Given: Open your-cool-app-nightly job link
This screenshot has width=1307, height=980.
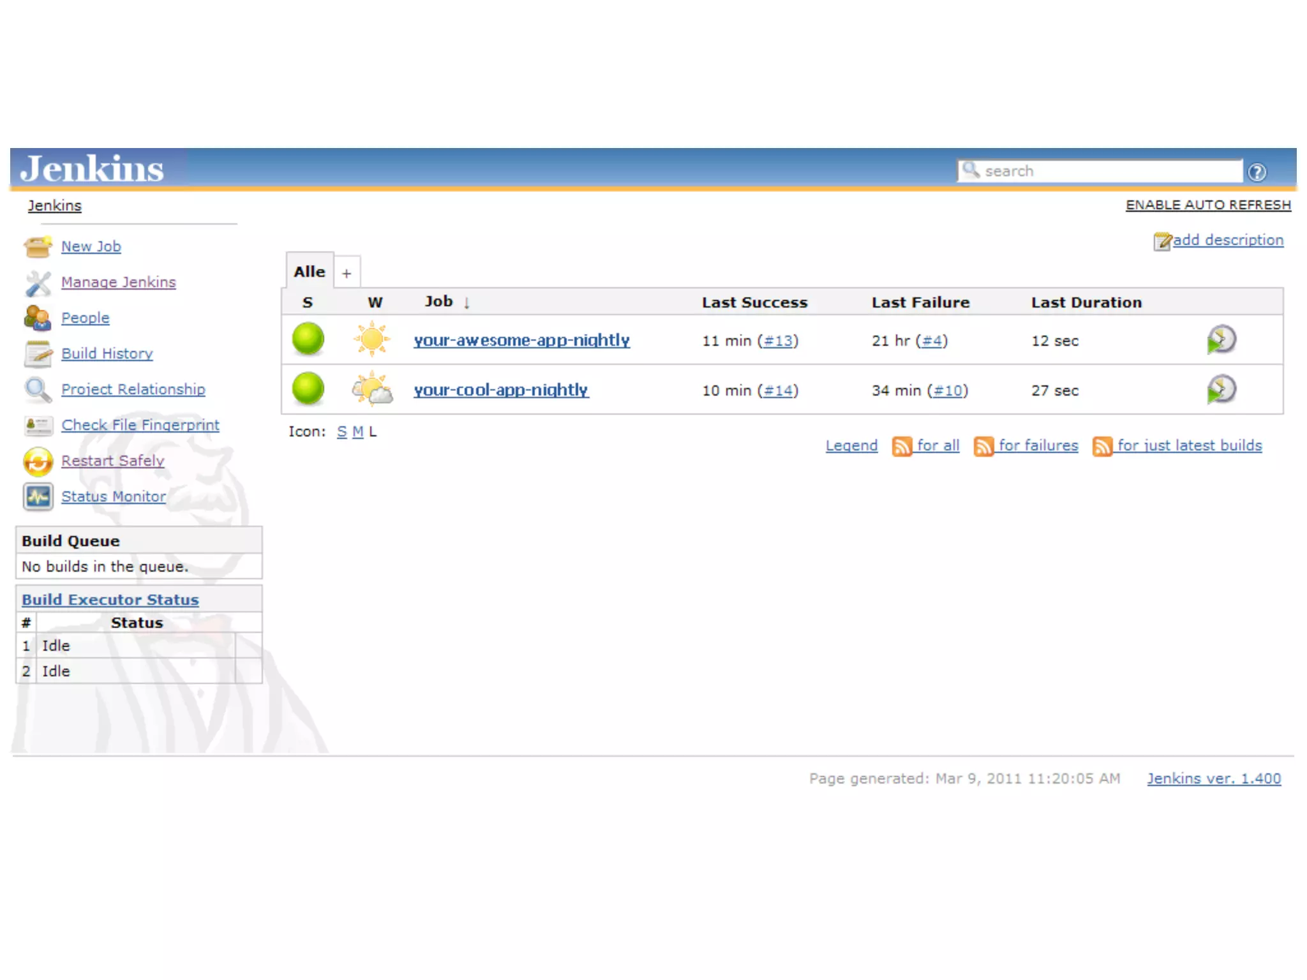Looking at the screenshot, I should pyautogui.click(x=500, y=390).
